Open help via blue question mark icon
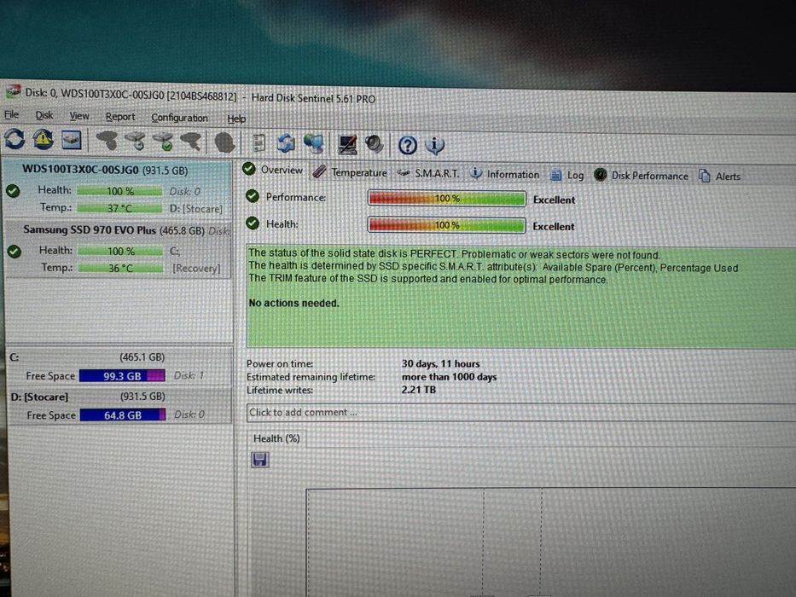This screenshot has width=796, height=597. pyautogui.click(x=408, y=146)
